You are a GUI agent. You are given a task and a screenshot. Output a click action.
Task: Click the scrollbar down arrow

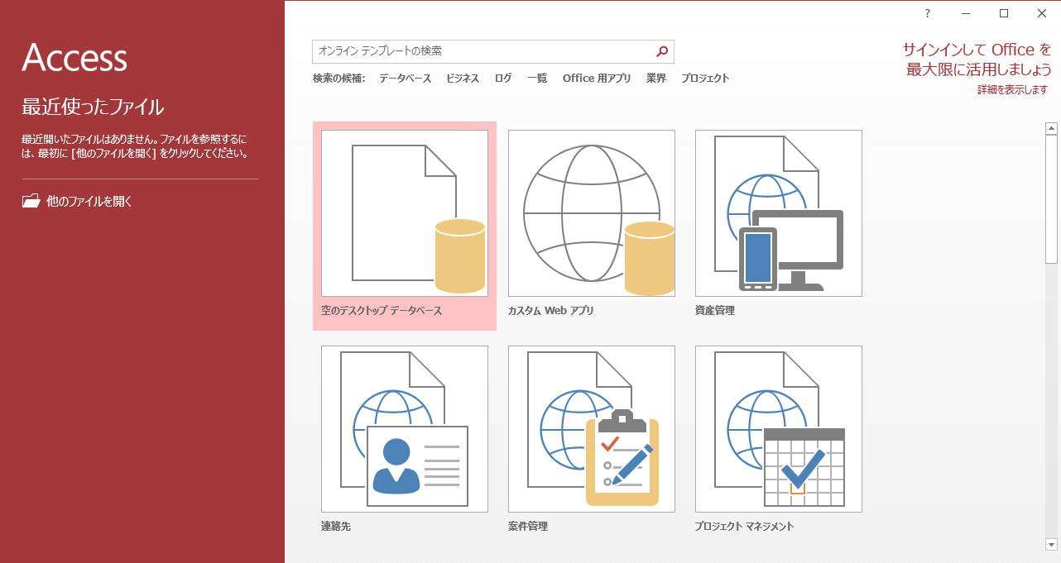point(1052,544)
